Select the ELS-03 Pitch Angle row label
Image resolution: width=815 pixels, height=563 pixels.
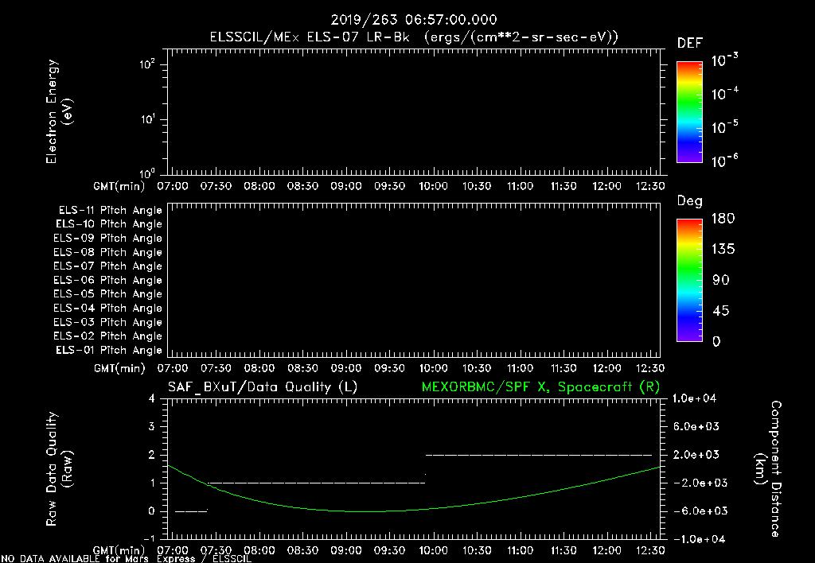pyautogui.click(x=107, y=322)
